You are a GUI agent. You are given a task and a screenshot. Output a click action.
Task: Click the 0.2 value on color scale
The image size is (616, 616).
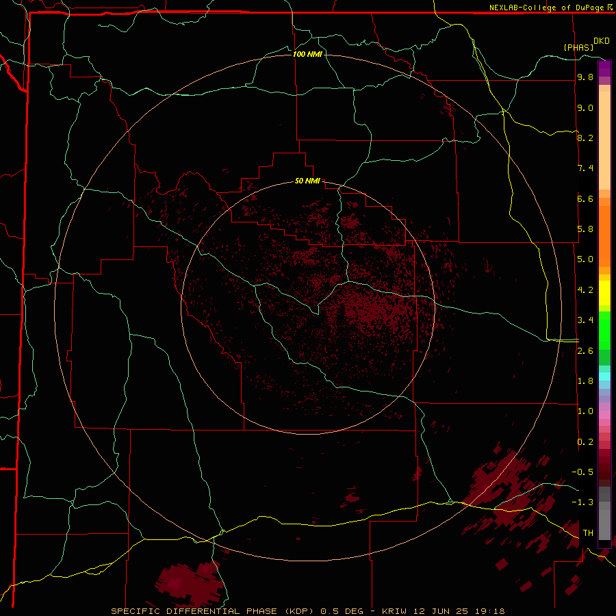tap(585, 442)
